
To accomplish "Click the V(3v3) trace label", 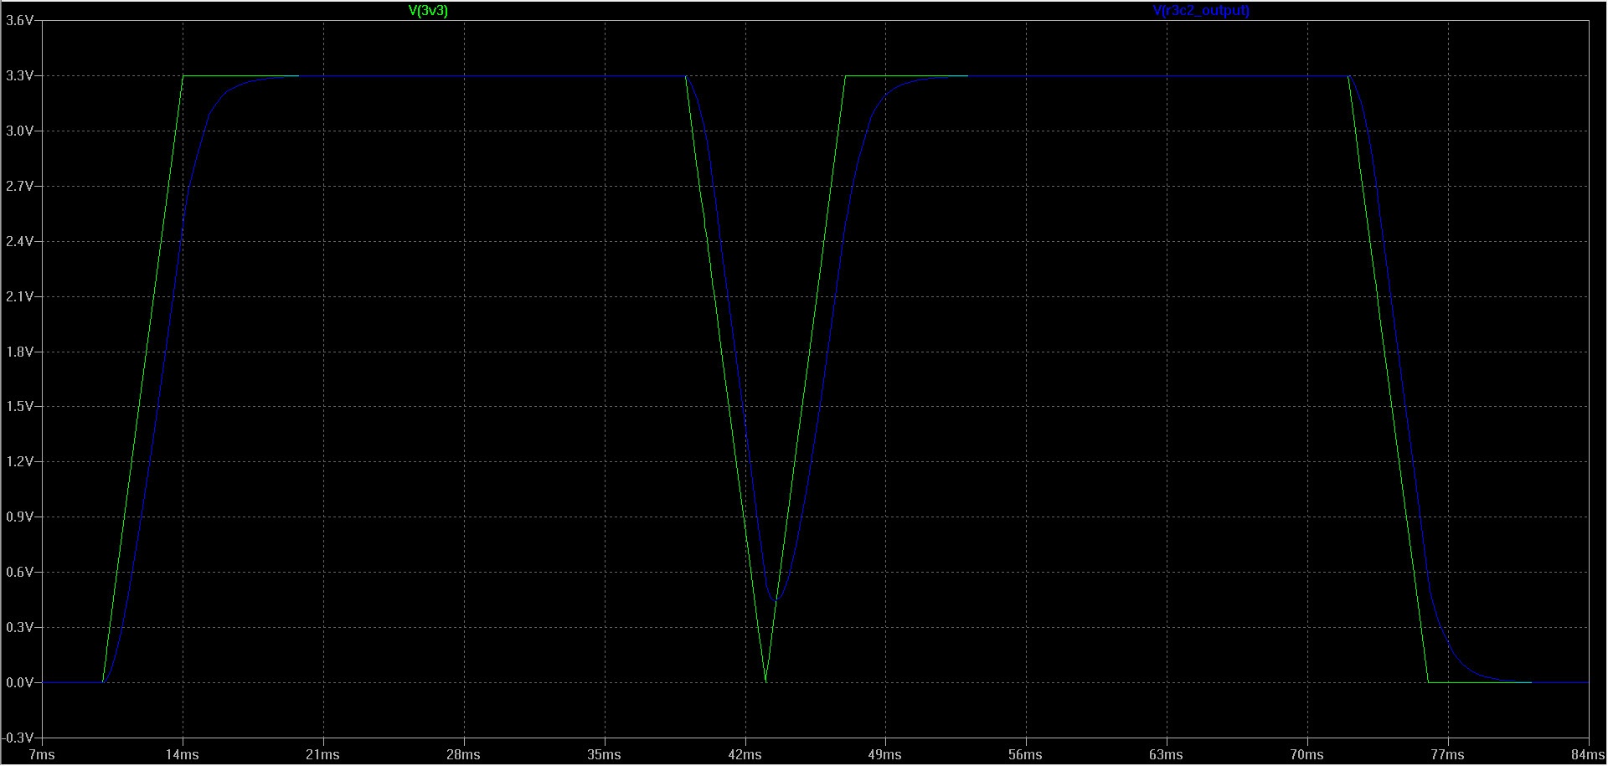I will [427, 11].
